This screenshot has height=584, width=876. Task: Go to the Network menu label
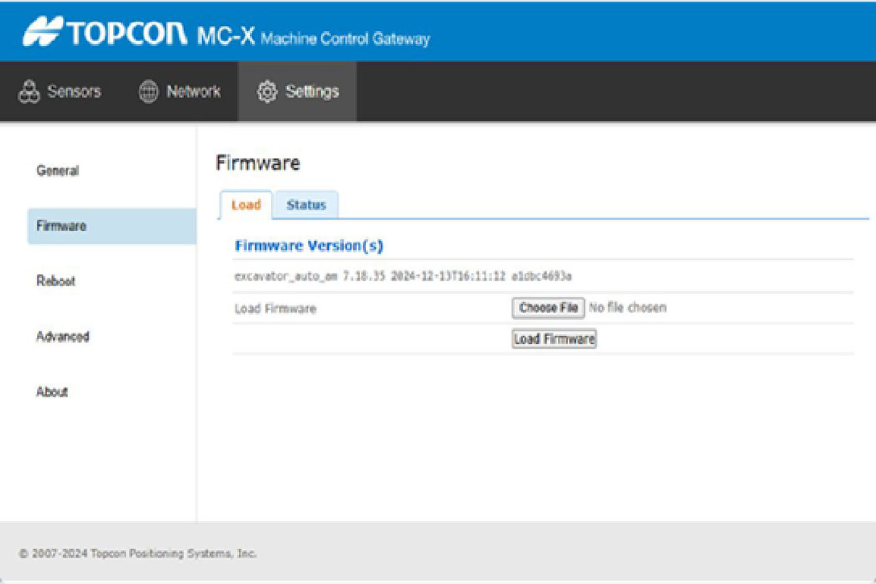(x=193, y=92)
